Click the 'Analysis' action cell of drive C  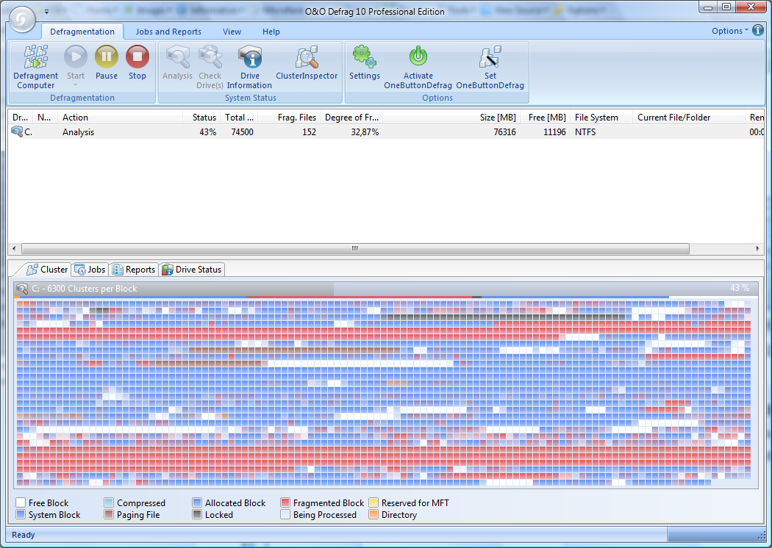pos(78,131)
